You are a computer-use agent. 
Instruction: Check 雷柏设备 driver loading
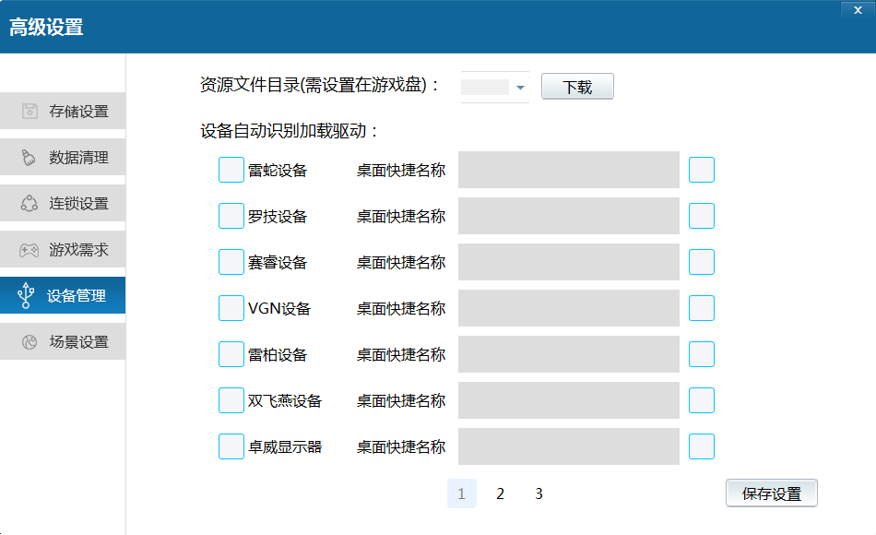(231, 353)
